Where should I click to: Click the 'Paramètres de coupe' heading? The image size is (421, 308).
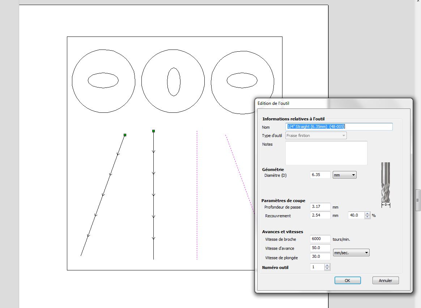[283, 201]
